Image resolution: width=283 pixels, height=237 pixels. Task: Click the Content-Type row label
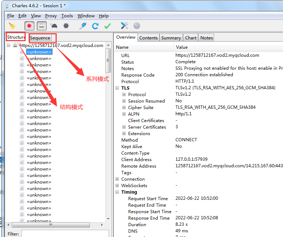click(x=135, y=153)
